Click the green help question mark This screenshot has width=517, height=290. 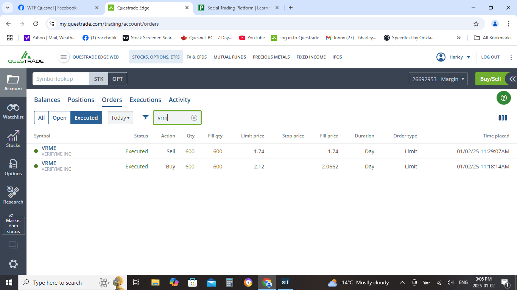503,98
